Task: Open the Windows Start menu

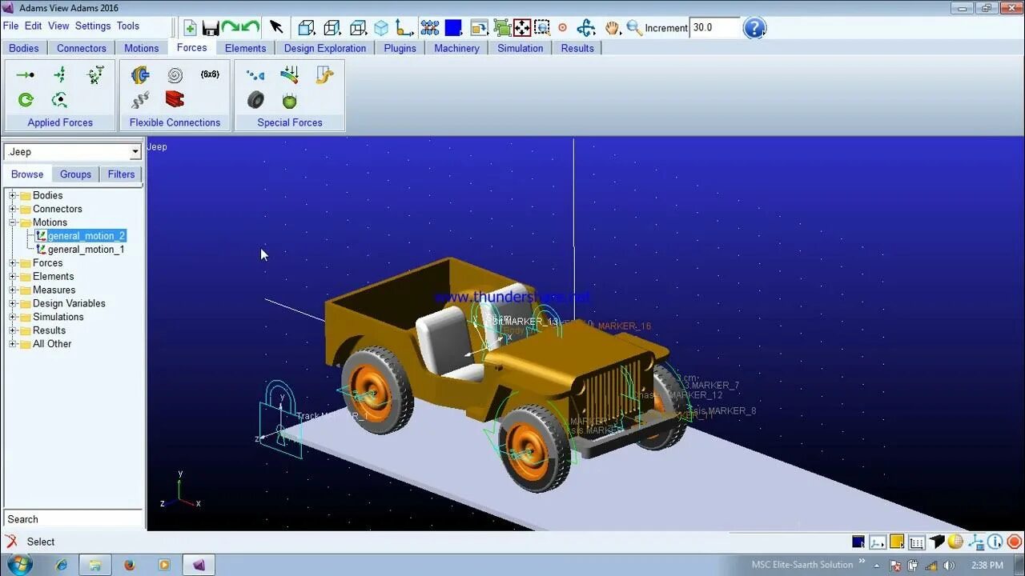Action: (x=19, y=564)
